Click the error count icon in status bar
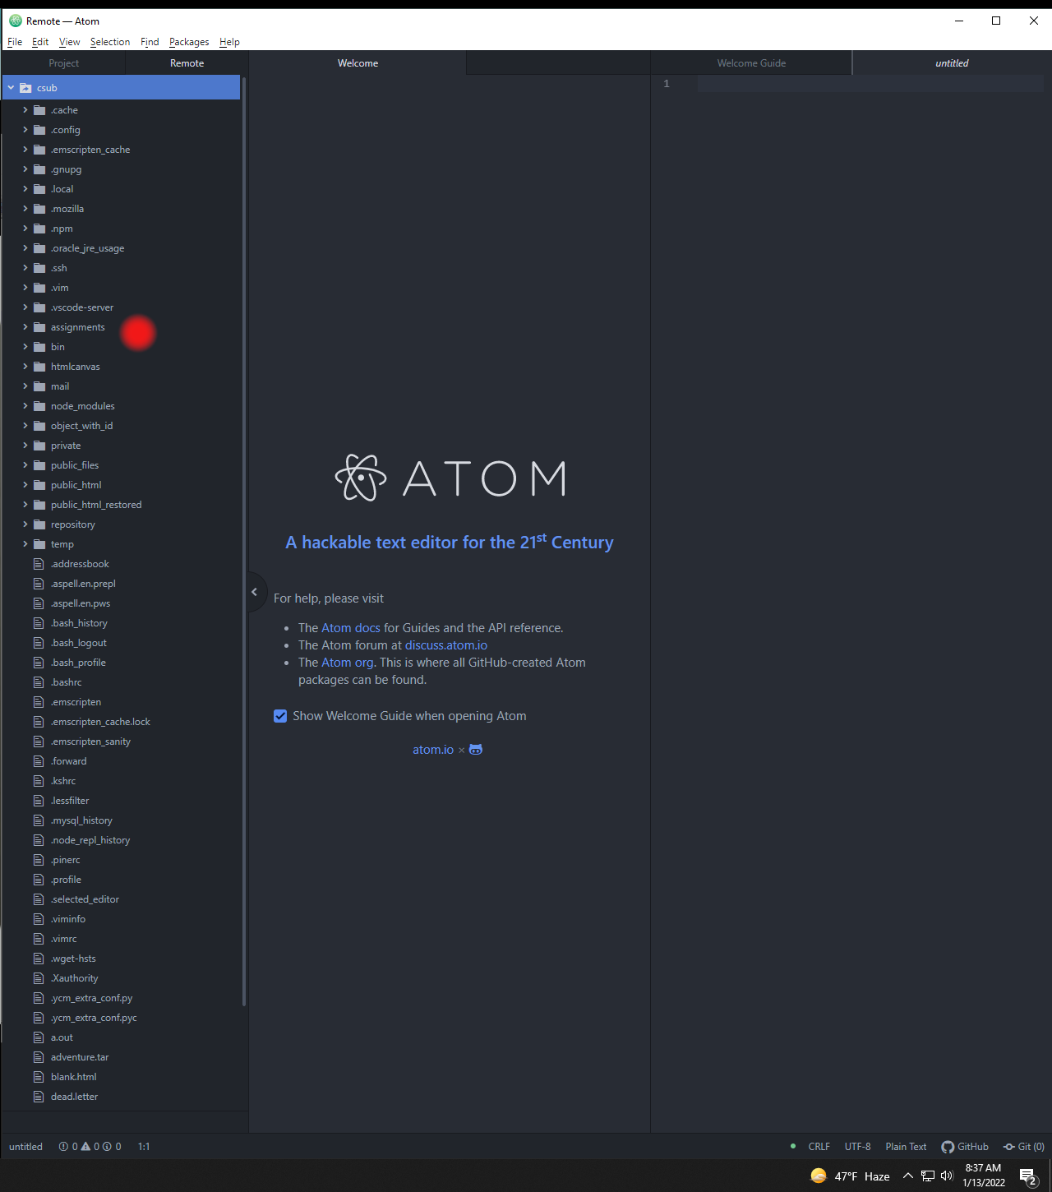The height and width of the screenshot is (1192, 1052). click(63, 1147)
